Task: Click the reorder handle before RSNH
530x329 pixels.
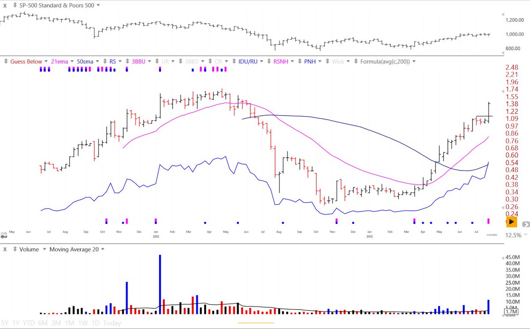Action: (269, 61)
